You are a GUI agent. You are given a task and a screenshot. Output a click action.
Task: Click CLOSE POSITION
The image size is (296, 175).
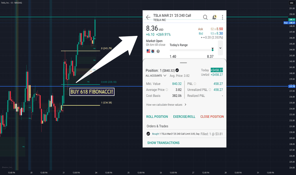tap(212, 116)
